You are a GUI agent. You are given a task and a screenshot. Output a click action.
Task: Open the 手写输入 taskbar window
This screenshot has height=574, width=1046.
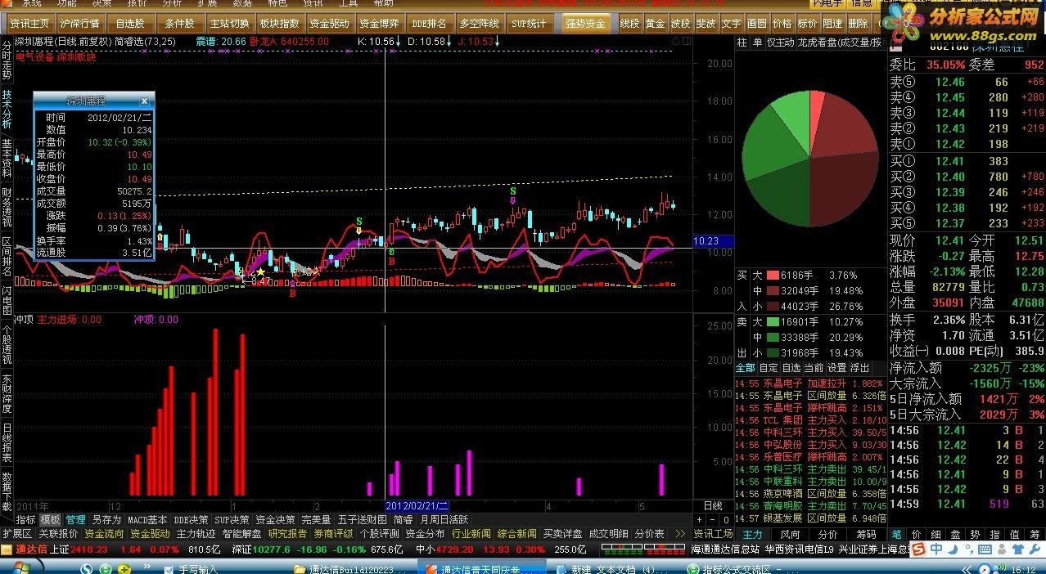[x=191, y=569]
